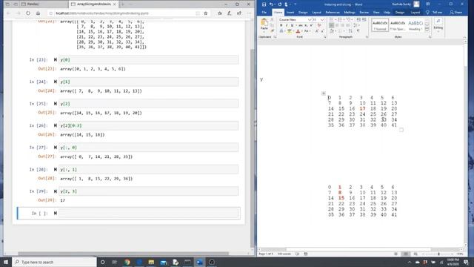This screenshot has width=474, height=267.
Task: Apply Bold formatting in Word
Action: tap(281, 25)
